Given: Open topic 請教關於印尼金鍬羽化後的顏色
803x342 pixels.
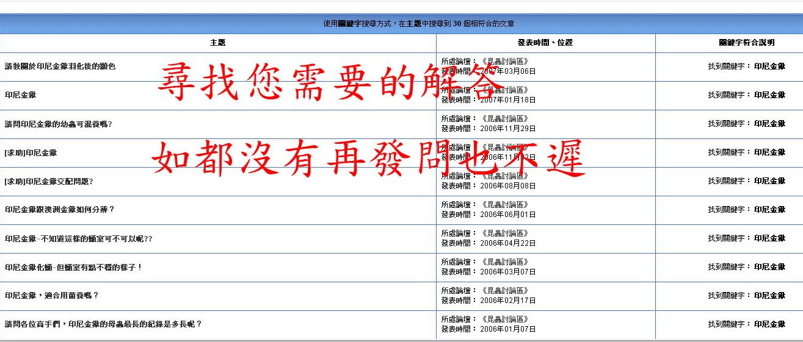Looking at the screenshot, I should point(60,66).
